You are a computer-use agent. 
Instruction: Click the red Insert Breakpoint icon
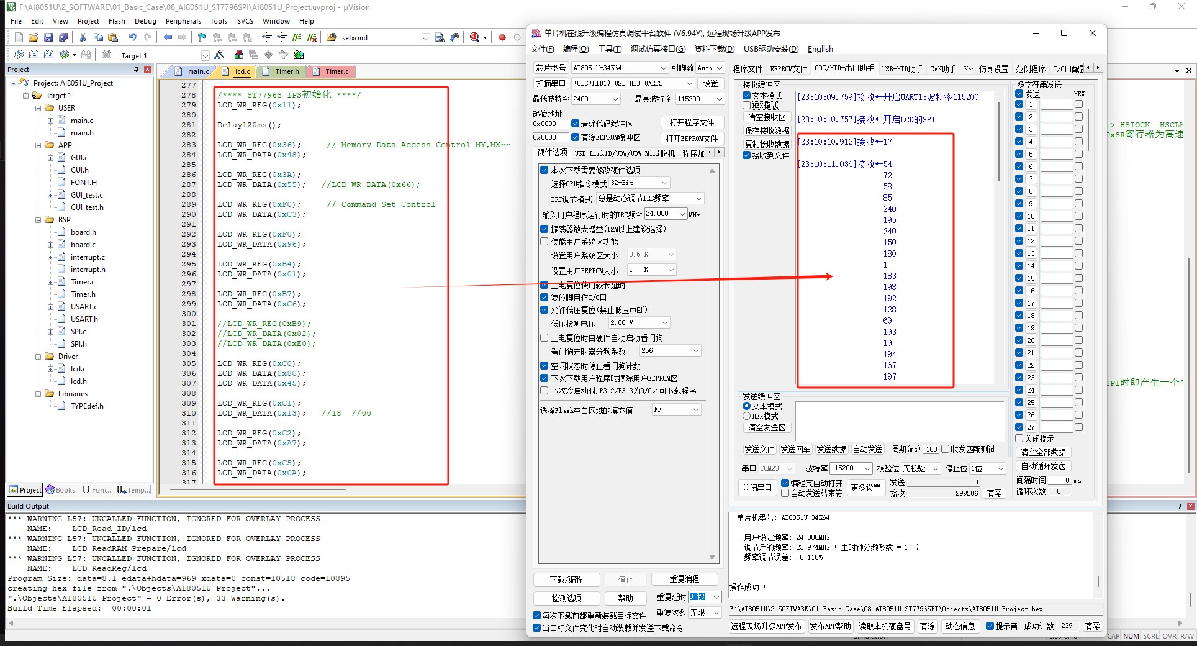coord(502,37)
